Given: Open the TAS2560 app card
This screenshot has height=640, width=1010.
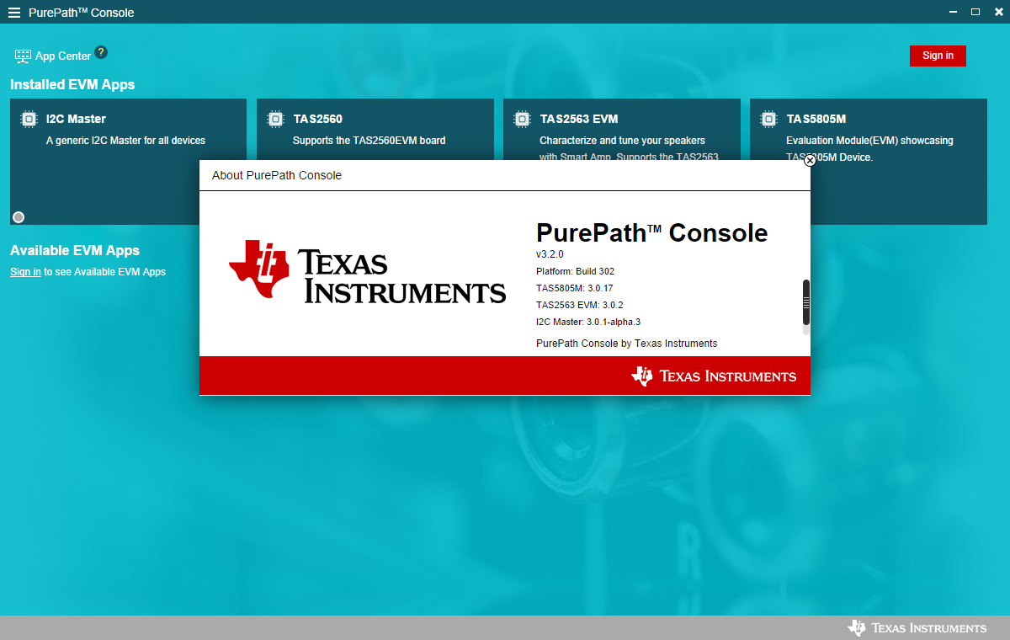Looking at the screenshot, I should 375,129.
